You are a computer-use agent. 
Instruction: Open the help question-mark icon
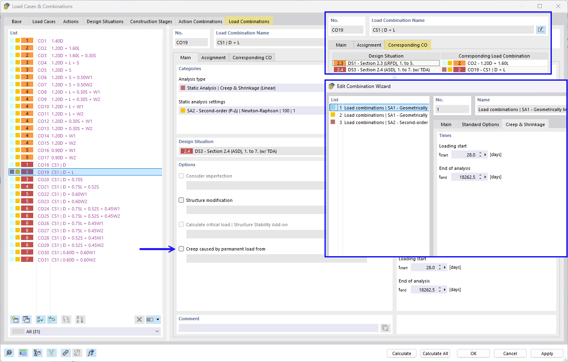(9, 353)
